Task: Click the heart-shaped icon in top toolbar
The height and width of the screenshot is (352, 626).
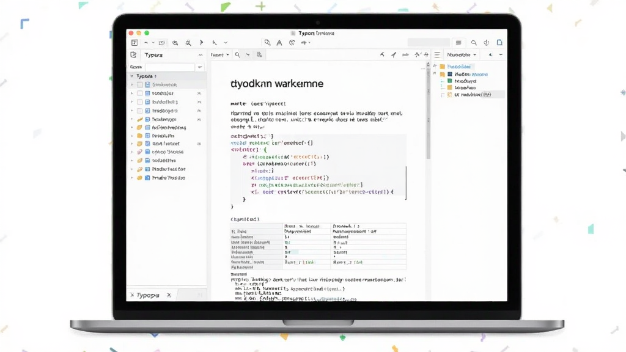Action: (x=292, y=43)
